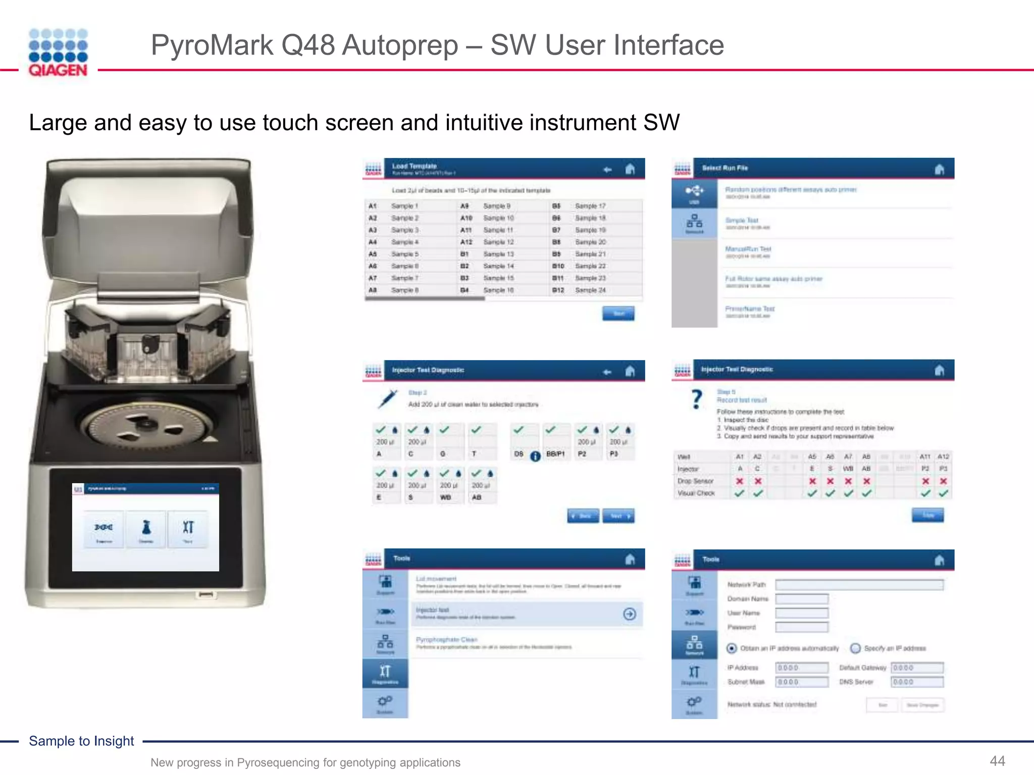Click the Subnet Mask field
Image resolution: width=1034 pixels, height=775 pixels.
pyautogui.click(x=802, y=682)
